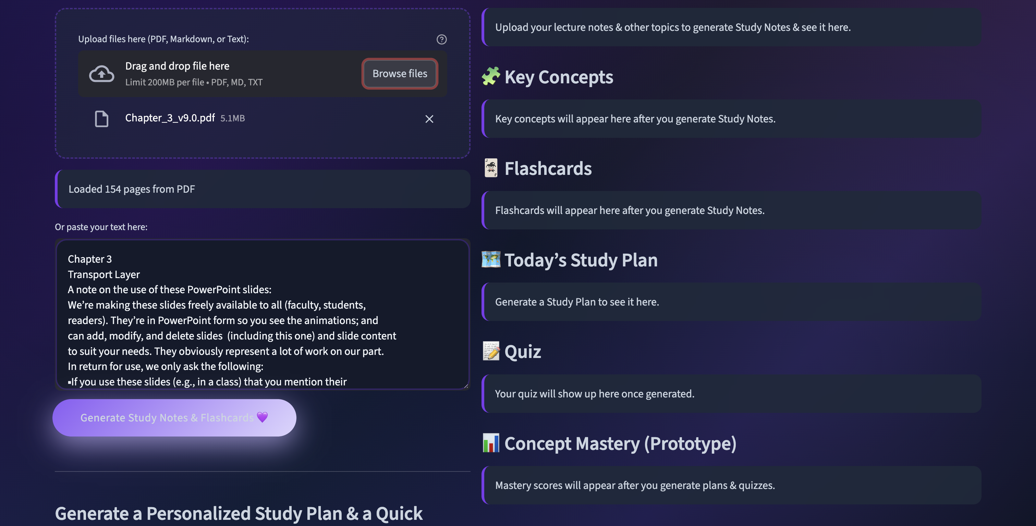
Task: Click the Key Concepts puzzle piece icon
Action: point(491,76)
